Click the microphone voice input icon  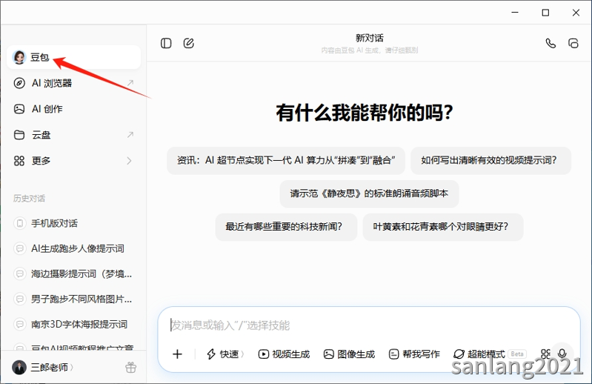562,354
